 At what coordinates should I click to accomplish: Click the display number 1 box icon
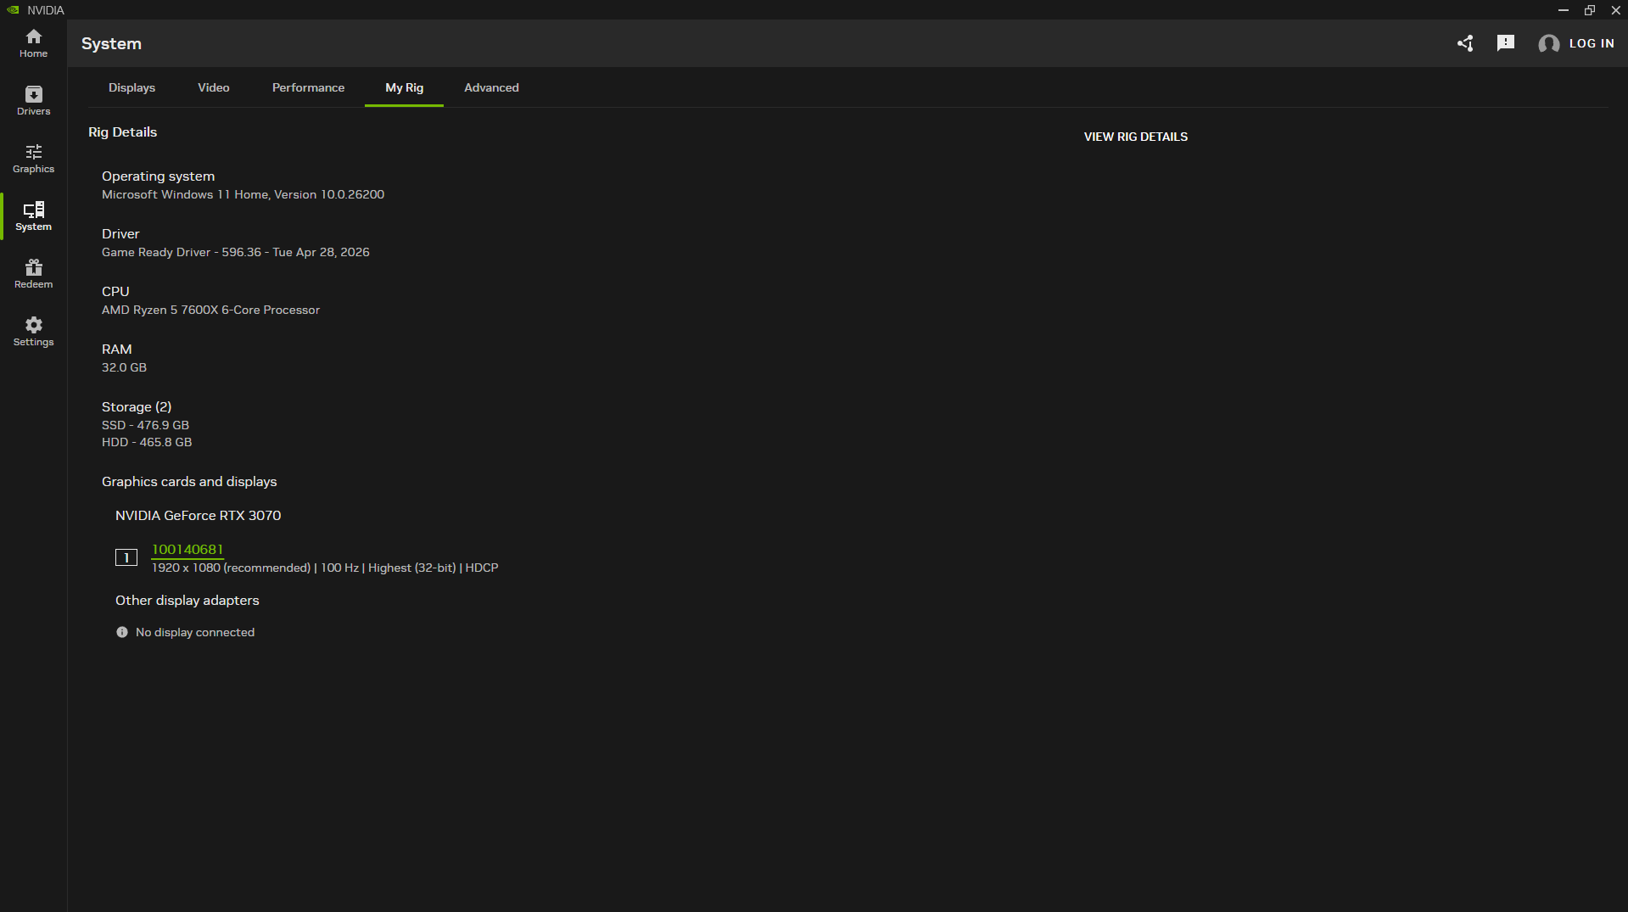(126, 557)
